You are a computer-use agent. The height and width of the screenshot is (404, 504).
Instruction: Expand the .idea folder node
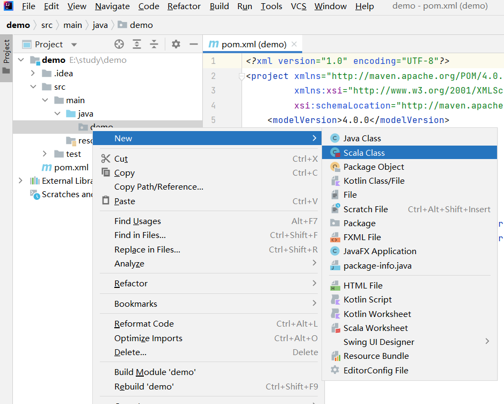[x=33, y=74]
